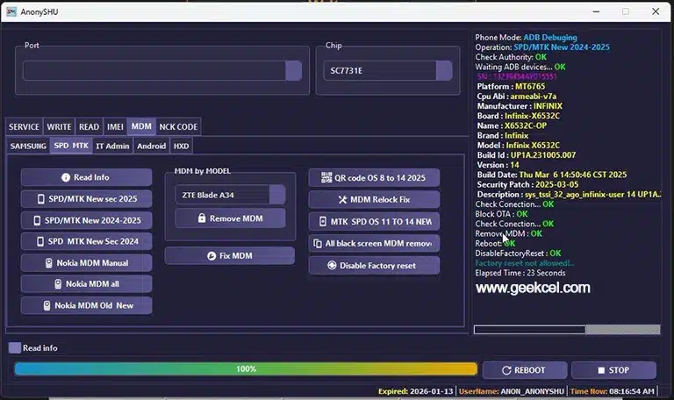Switch to the IMEI tab
The image size is (674, 400).
(x=115, y=127)
